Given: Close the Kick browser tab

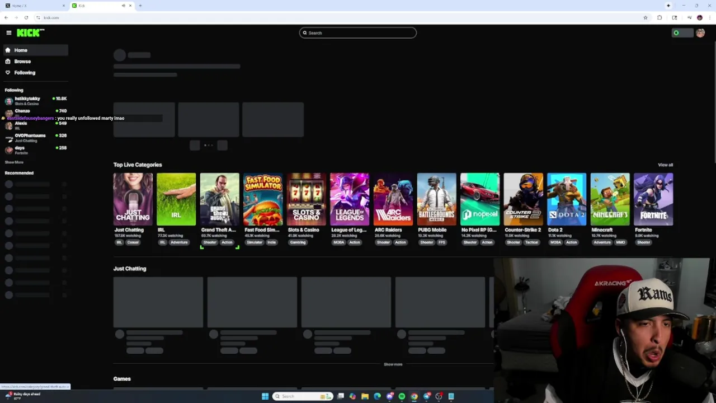Looking at the screenshot, I should (x=130, y=6).
